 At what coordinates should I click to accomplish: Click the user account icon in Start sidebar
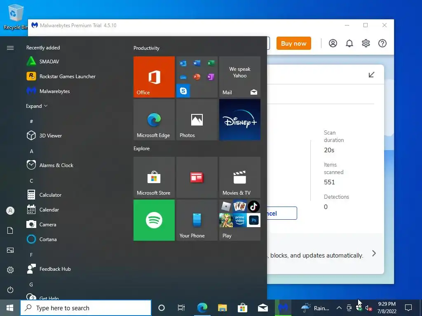[10, 211]
